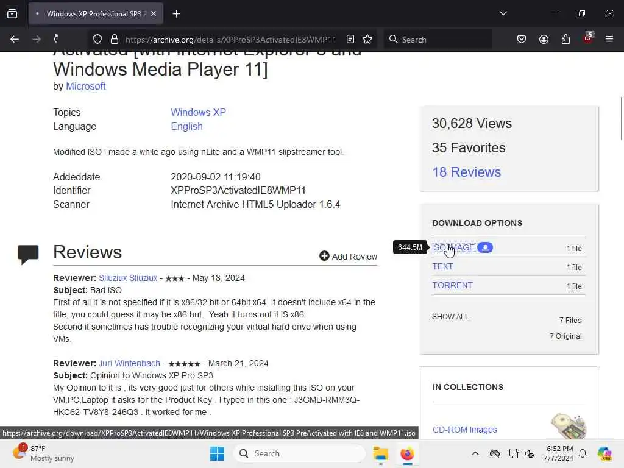The image size is (624, 468).
Task: Download the ISO IMAGE file
Action: pyautogui.click(x=453, y=247)
